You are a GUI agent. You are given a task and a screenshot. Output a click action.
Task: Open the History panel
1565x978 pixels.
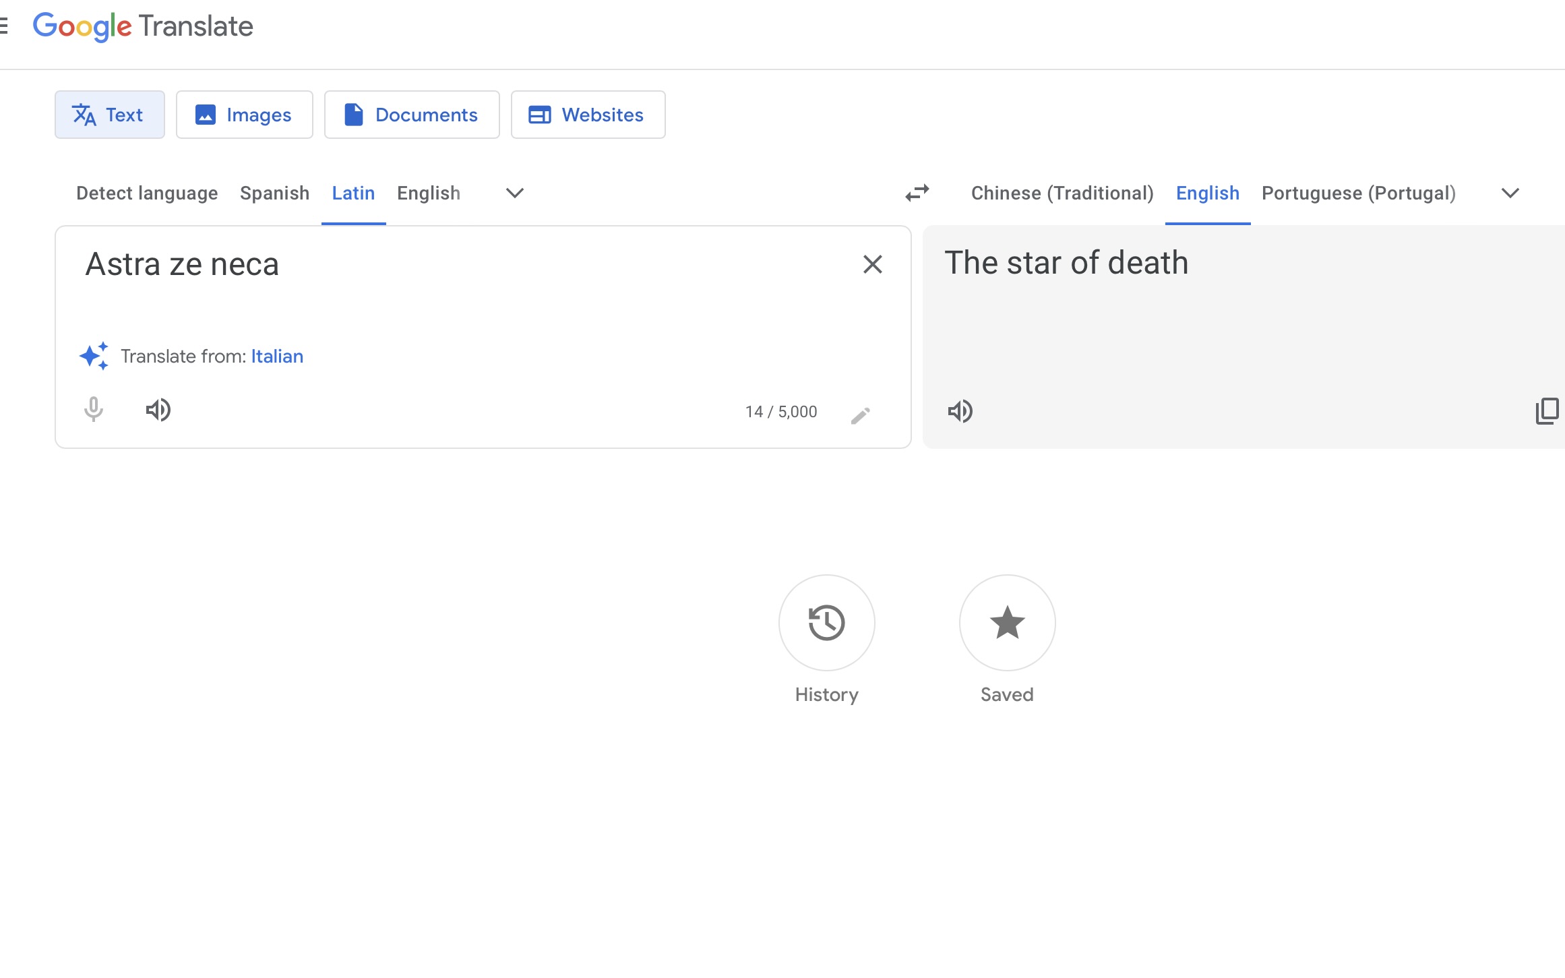(x=826, y=623)
